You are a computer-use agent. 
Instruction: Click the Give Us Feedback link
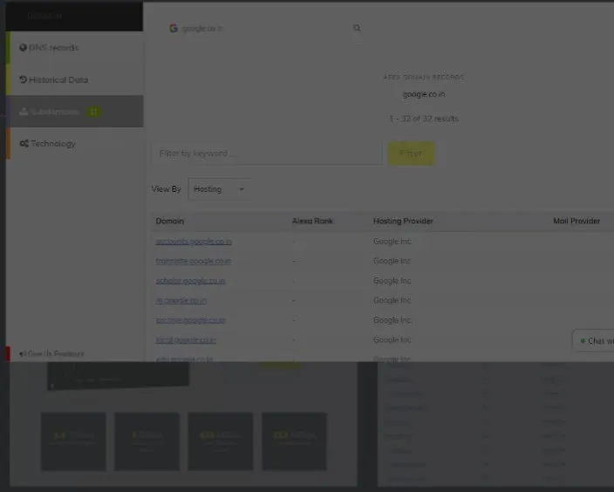(x=51, y=353)
